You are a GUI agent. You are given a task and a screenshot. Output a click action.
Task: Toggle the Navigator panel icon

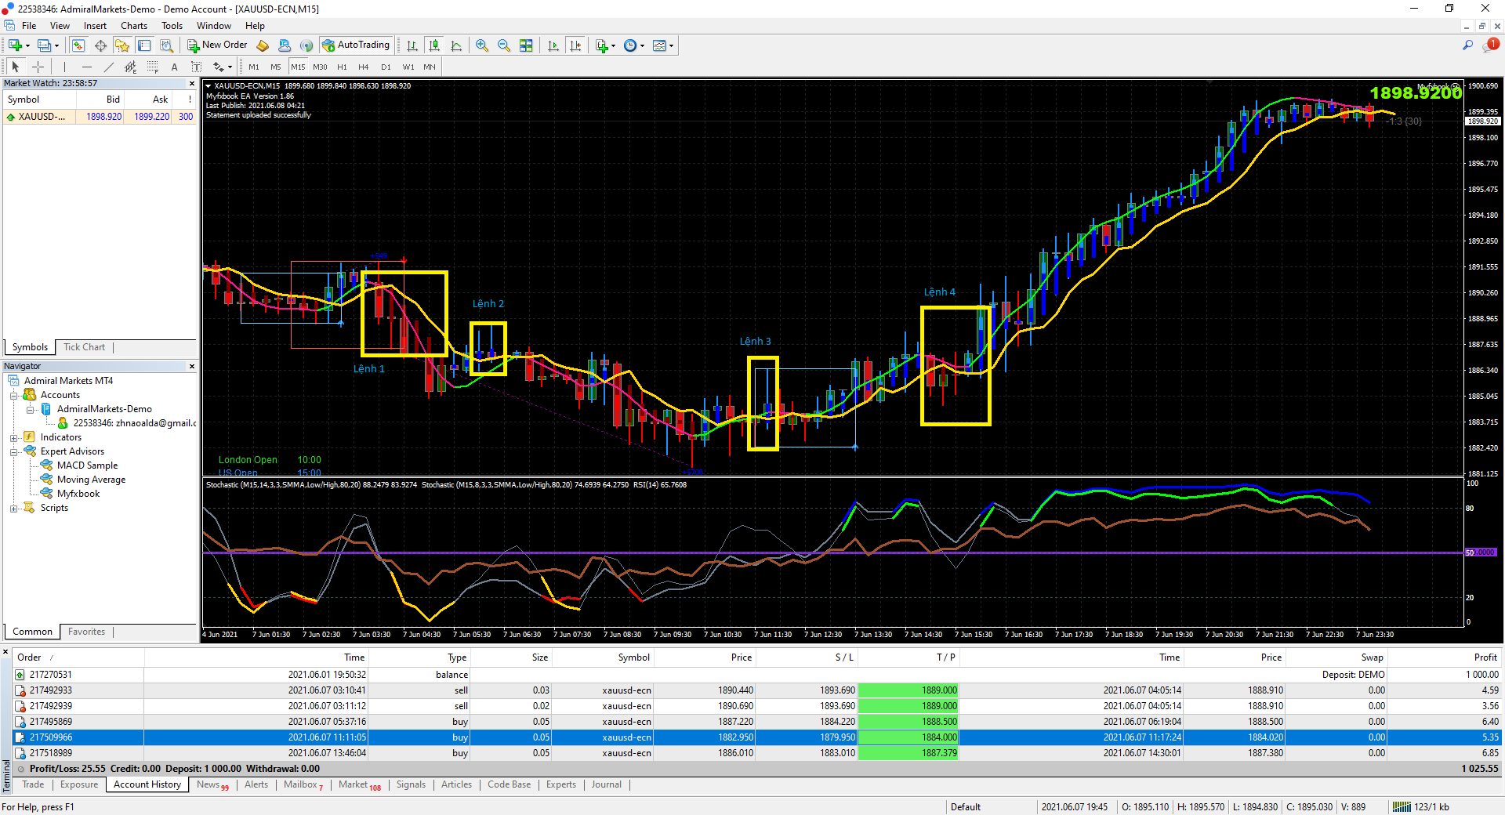point(122,45)
